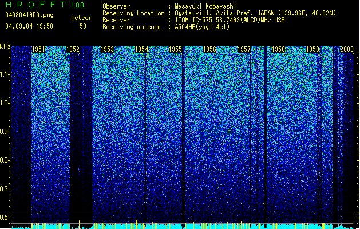The height and width of the screenshot is (229, 360).
Task: Click the 1959 time marker
Action: [312, 49]
